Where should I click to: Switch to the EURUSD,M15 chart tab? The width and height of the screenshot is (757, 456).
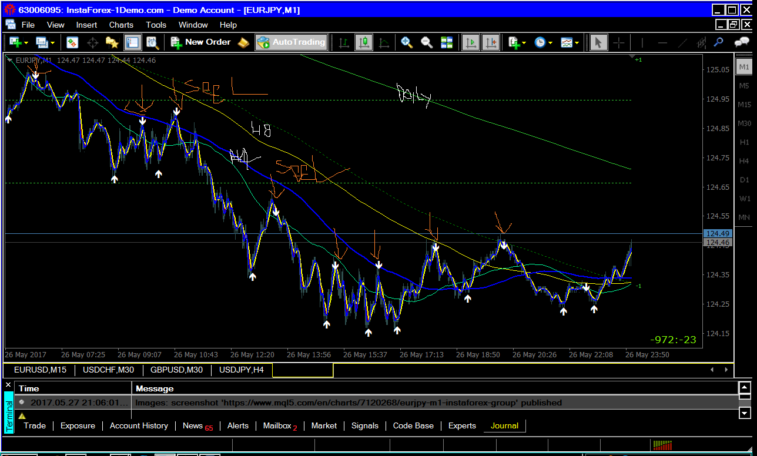(41, 370)
